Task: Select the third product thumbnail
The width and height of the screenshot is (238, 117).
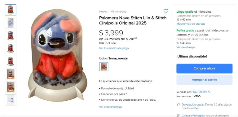Action: (11, 36)
